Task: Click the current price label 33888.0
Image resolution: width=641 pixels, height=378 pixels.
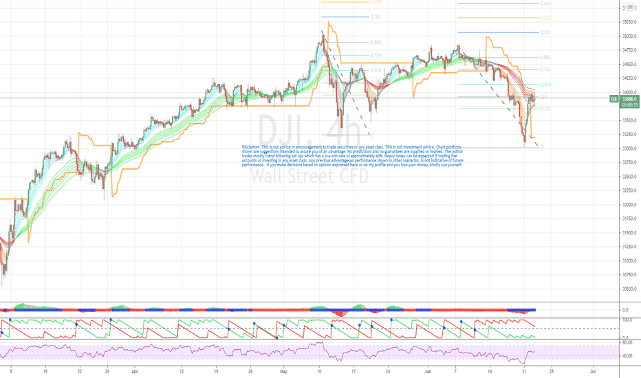Action: (629, 99)
